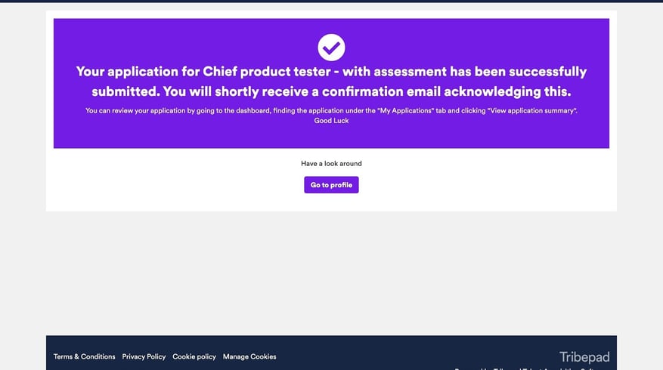
Task: Open the Terms & Conditions link
Action: tap(84, 356)
